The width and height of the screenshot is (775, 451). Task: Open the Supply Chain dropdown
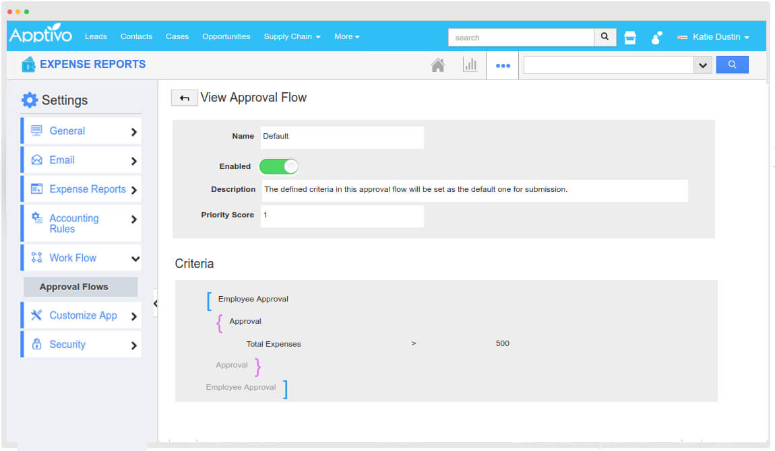click(x=292, y=36)
